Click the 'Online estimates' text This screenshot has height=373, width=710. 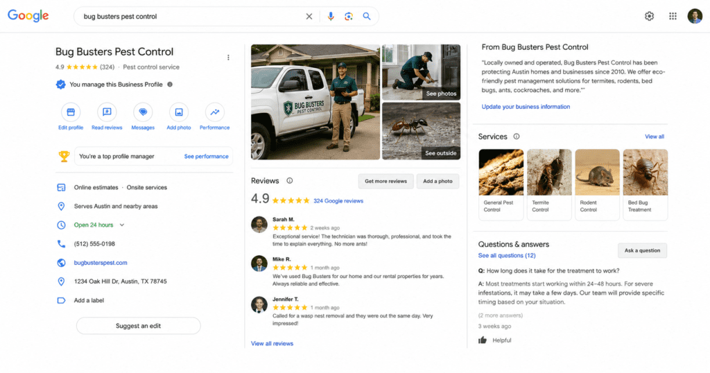[96, 187]
